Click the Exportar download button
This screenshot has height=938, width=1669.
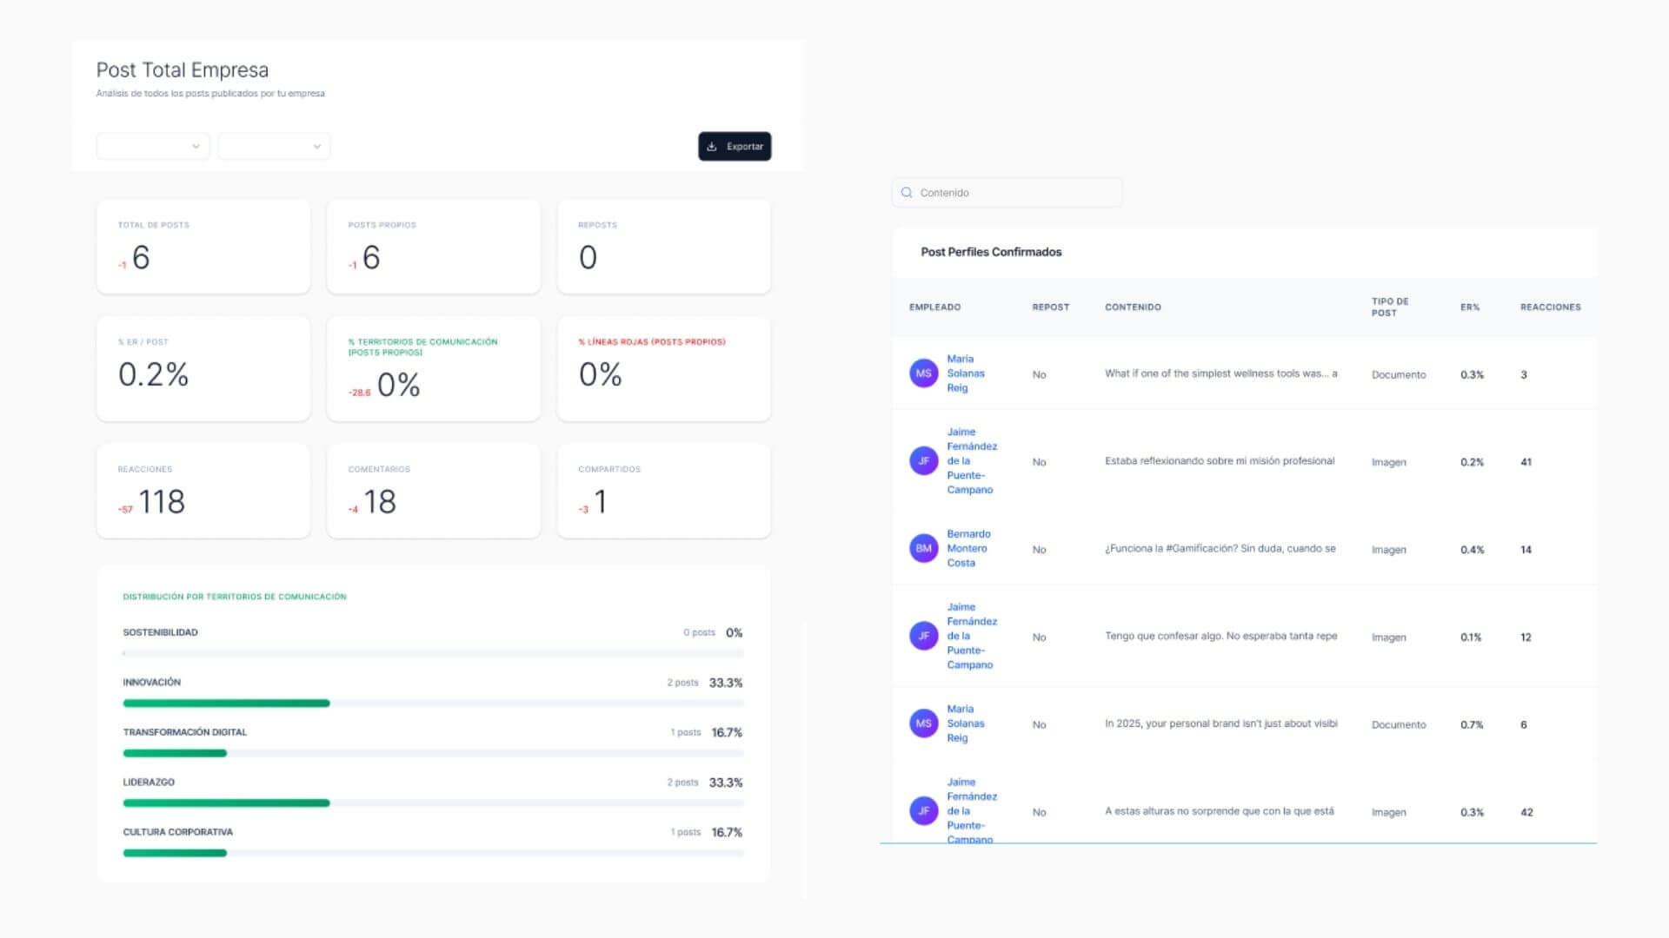[x=735, y=146]
